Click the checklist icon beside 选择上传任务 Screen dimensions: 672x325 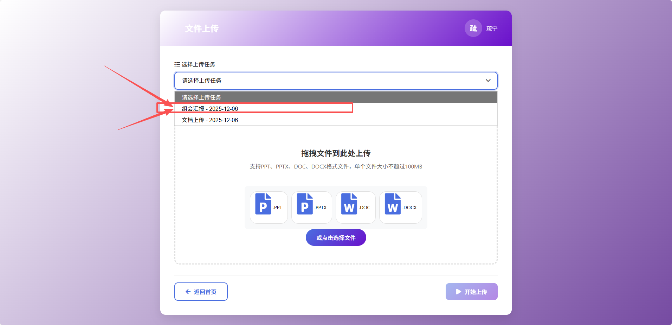(177, 64)
